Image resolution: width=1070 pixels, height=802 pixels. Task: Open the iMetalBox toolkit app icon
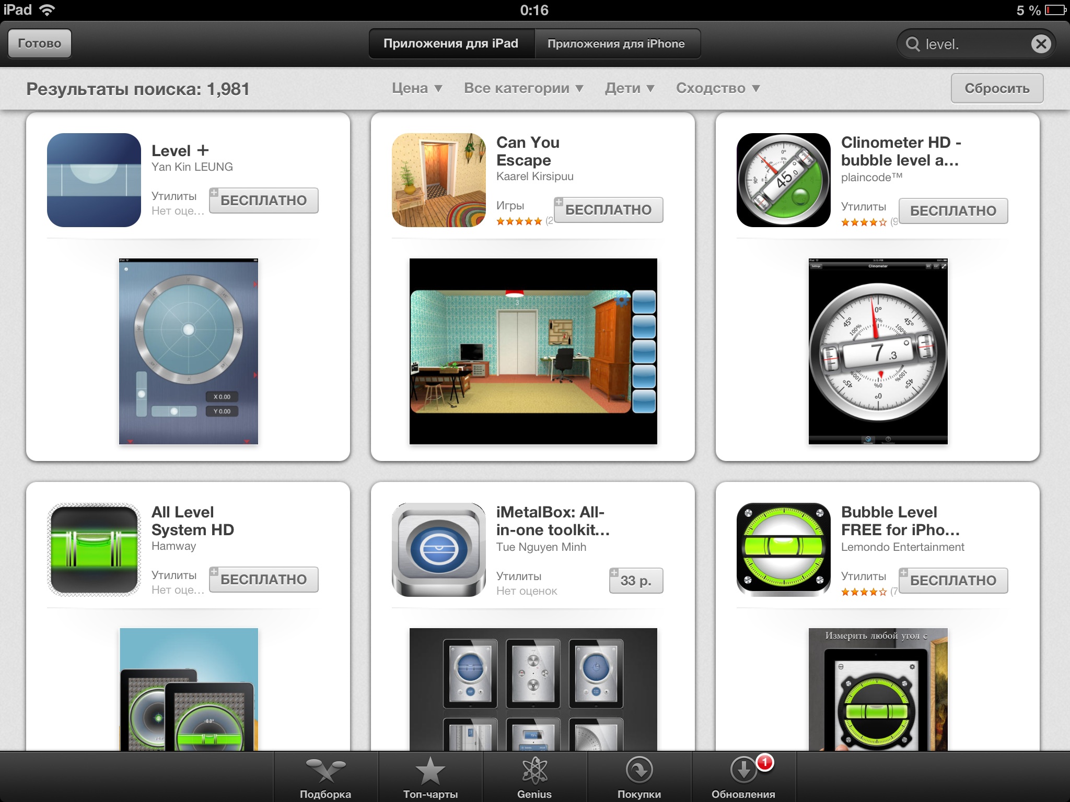[439, 549]
